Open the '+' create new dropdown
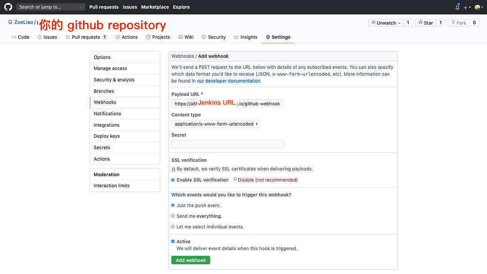The width and height of the screenshot is (487, 274). coord(467,7)
